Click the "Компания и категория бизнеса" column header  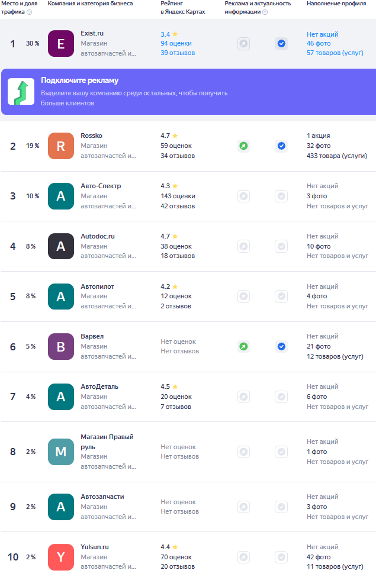click(90, 4)
